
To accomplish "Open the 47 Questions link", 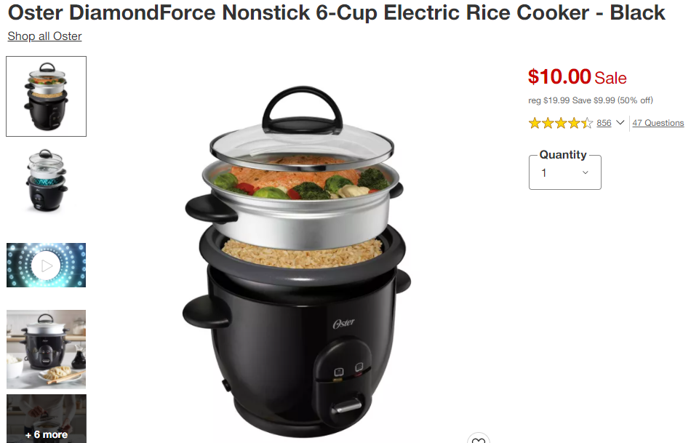I will tap(658, 123).
